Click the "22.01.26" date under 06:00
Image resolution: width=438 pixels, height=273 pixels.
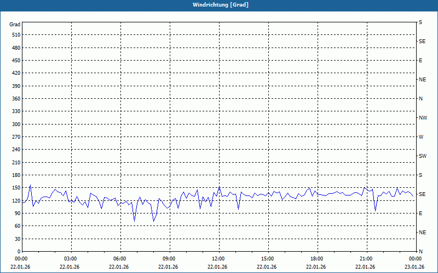click(119, 267)
